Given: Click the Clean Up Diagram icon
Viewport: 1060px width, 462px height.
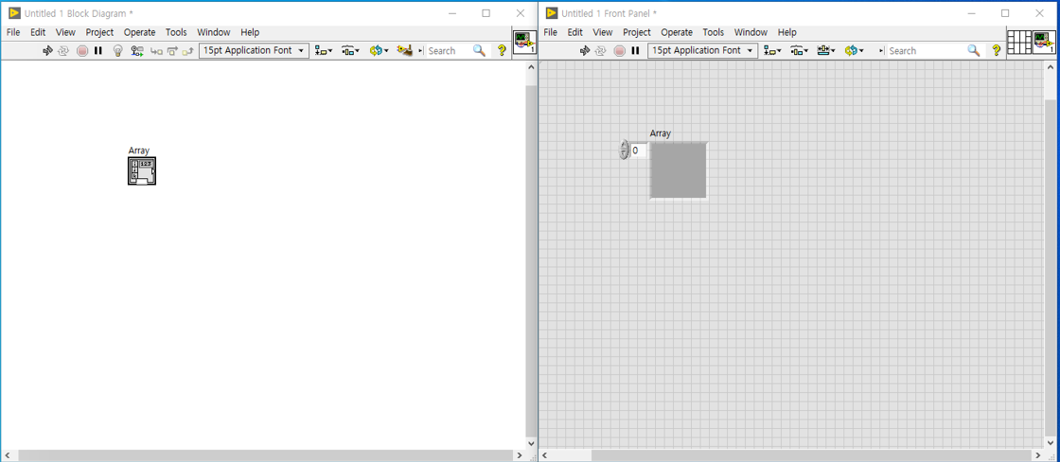Looking at the screenshot, I should [x=404, y=51].
